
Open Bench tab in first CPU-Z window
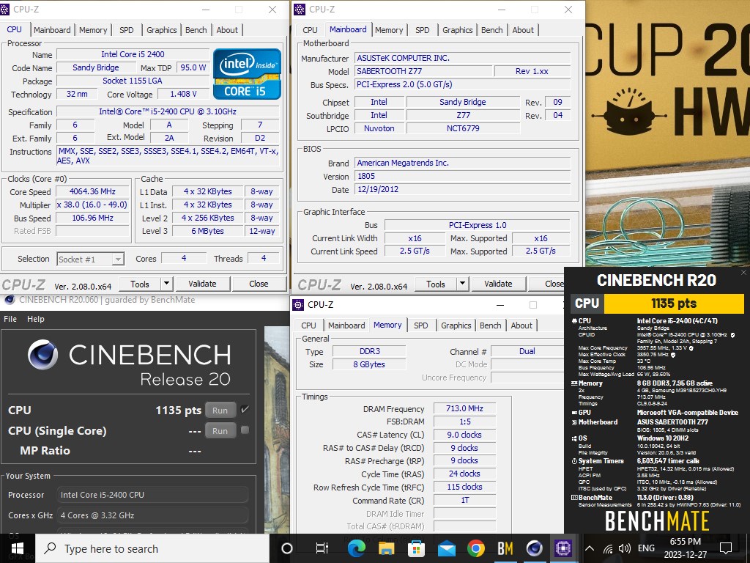[196, 29]
